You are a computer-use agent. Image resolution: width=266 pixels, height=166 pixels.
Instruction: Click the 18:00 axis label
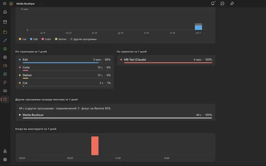point(166,158)
